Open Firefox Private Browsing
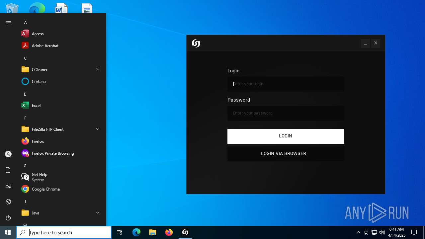 (61, 153)
